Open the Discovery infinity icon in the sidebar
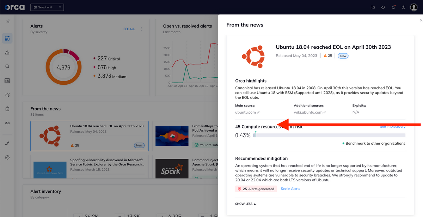Screen dimensions: 423x217 [7, 123]
